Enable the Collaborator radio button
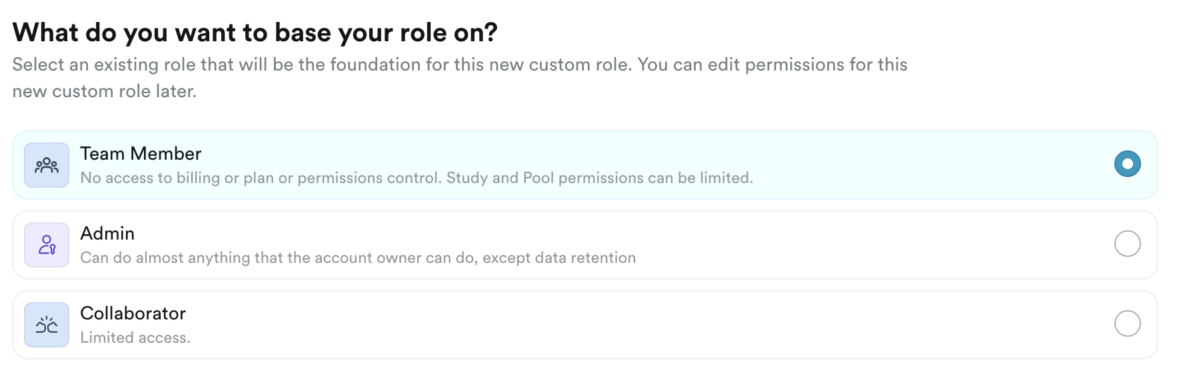 point(1127,324)
